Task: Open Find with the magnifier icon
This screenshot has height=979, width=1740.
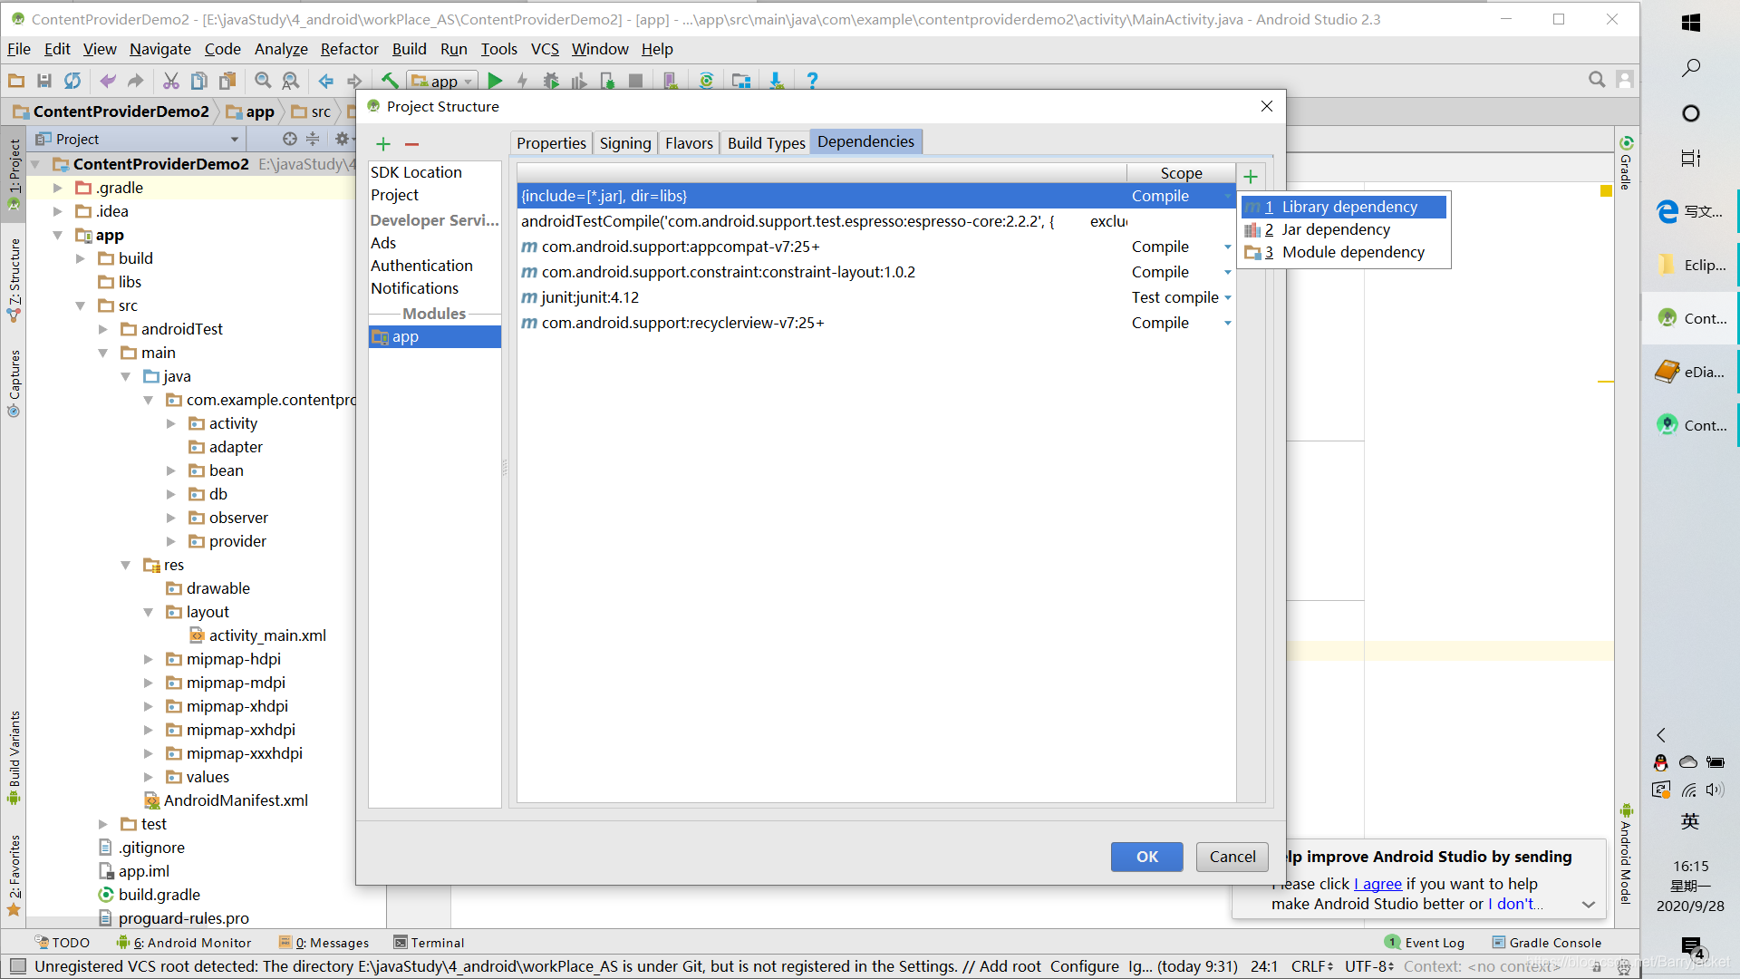Action: click(x=263, y=81)
